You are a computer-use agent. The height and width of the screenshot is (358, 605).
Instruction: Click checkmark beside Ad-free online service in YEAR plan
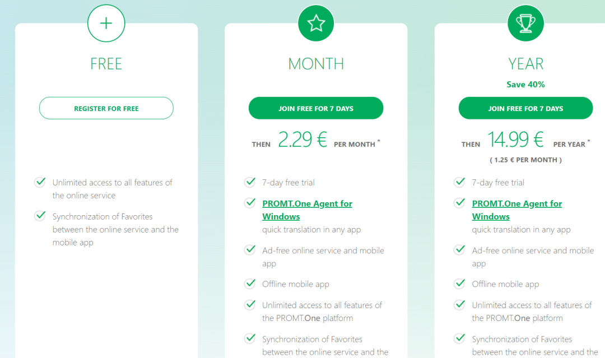pyautogui.click(x=459, y=250)
